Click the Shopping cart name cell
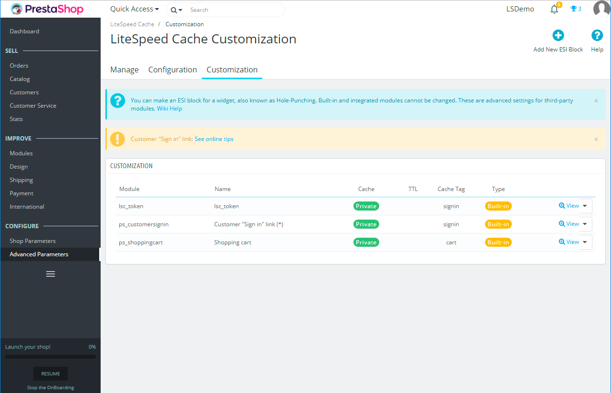This screenshot has width=611, height=393. (233, 242)
